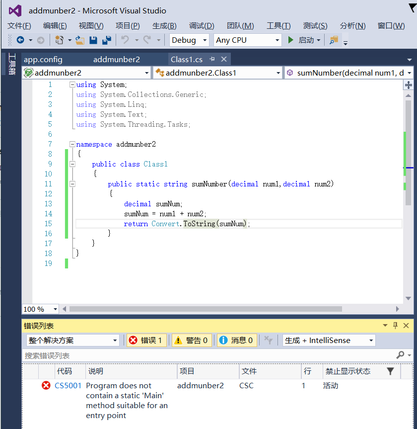Screen dimensions: 417x429
Task: Click the 启动 start button
Action: click(301, 40)
